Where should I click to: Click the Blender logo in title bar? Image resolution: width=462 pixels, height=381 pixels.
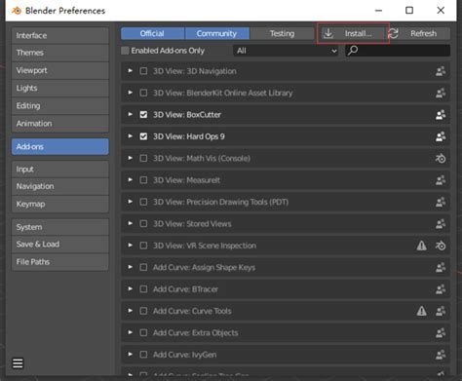pyautogui.click(x=17, y=11)
